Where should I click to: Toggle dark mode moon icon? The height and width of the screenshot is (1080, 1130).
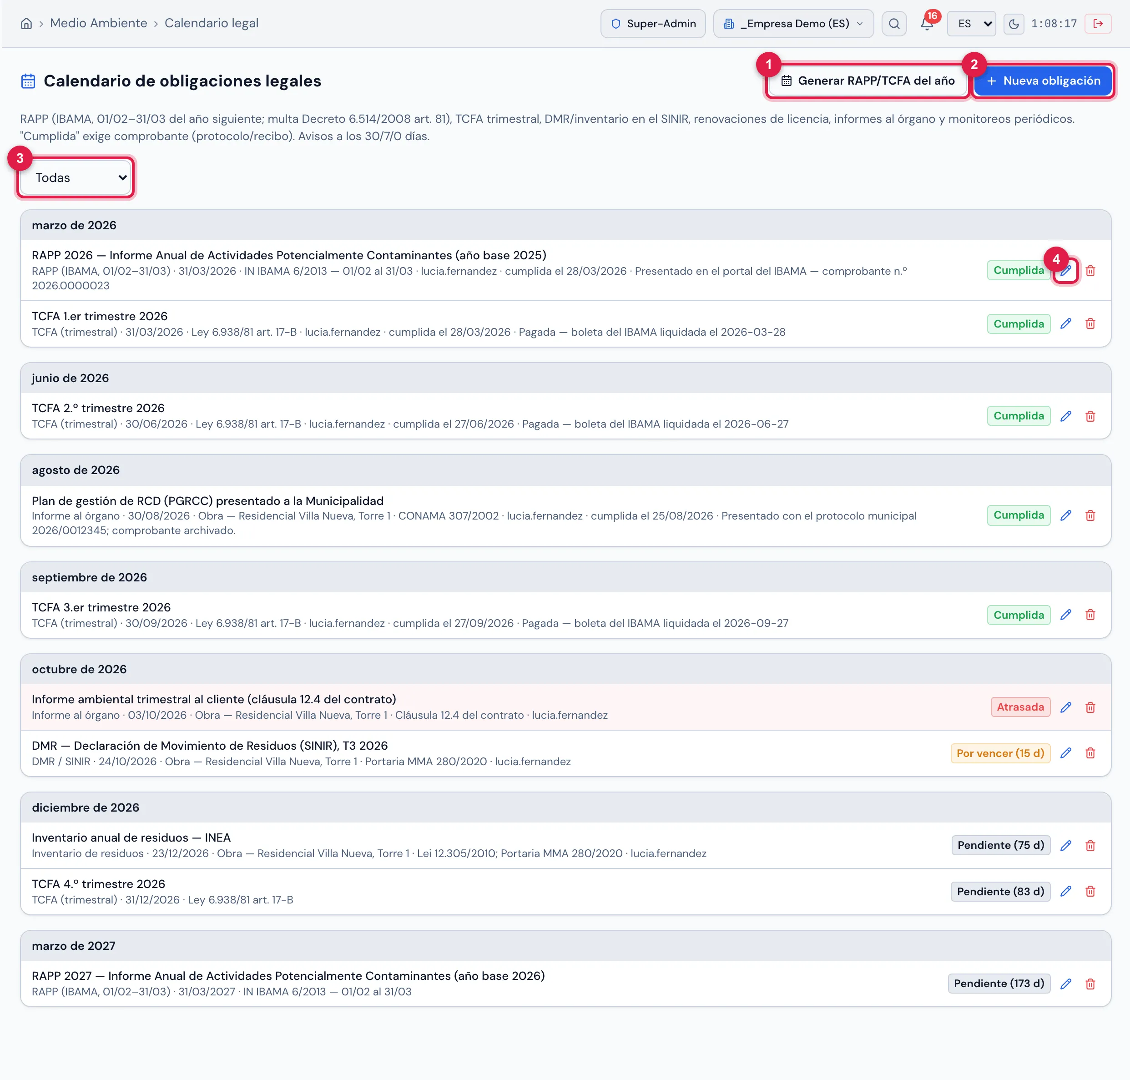1014,24
